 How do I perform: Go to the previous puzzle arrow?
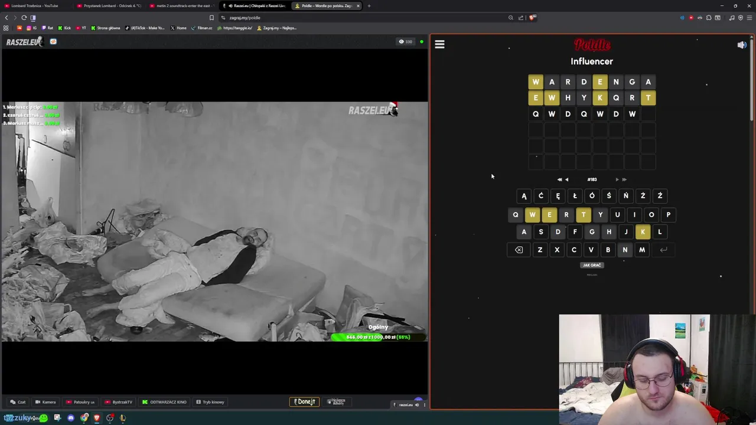pyautogui.click(x=566, y=179)
